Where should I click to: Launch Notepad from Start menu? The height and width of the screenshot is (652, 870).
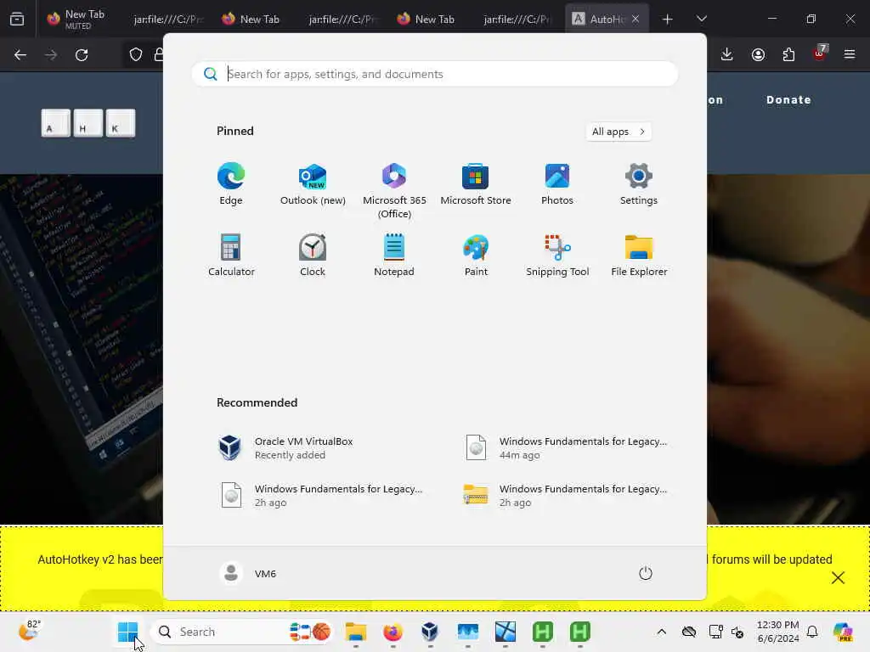(394, 256)
